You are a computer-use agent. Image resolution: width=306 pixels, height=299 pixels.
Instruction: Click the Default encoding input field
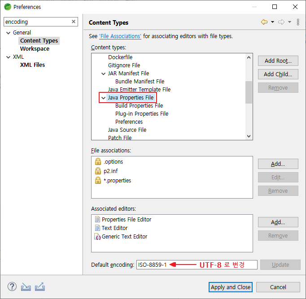(x=197, y=264)
